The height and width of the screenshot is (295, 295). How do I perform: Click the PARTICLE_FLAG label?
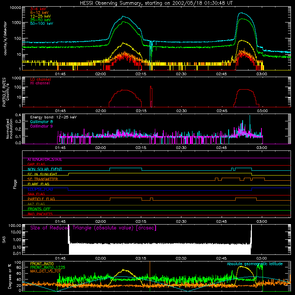(x=41, y=199)
